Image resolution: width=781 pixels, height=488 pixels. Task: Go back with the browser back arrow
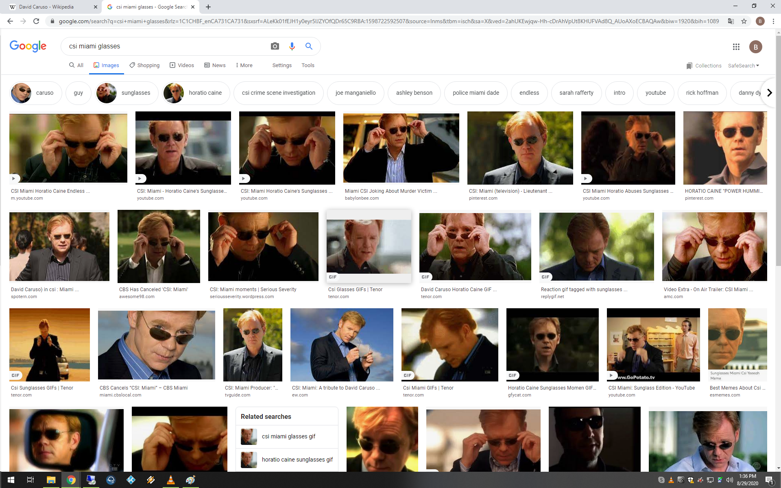[10, 21]
